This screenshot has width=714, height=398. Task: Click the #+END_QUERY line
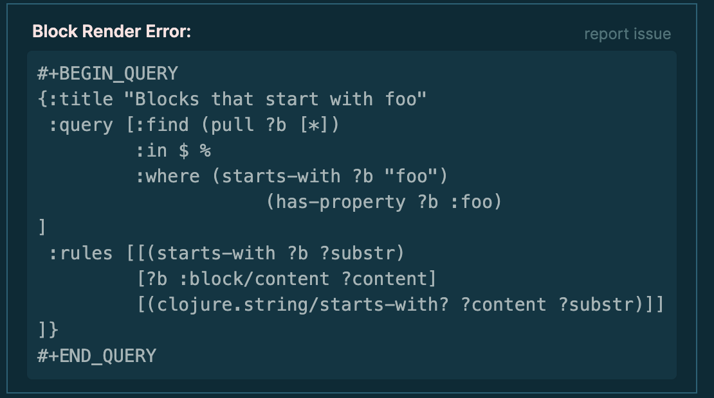coord(95,355)
